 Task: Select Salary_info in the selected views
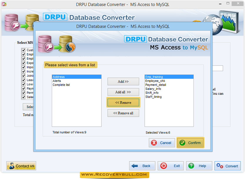pos(169,89)
